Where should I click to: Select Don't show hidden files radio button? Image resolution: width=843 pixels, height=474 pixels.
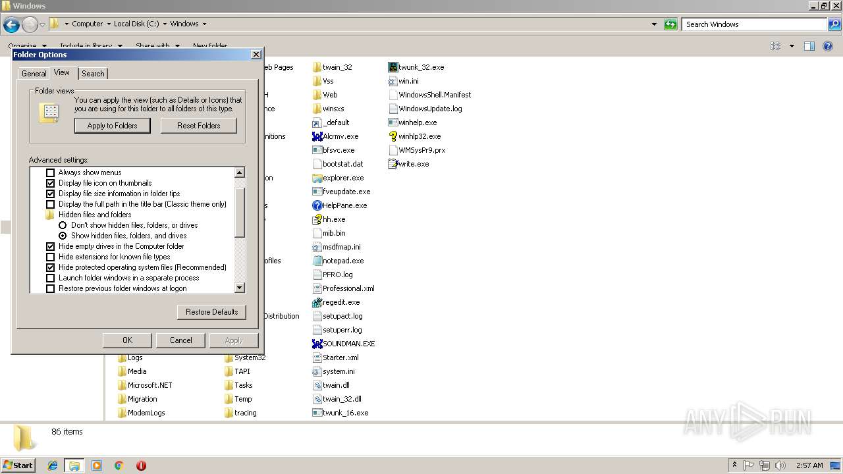click(x=63, y=225)
